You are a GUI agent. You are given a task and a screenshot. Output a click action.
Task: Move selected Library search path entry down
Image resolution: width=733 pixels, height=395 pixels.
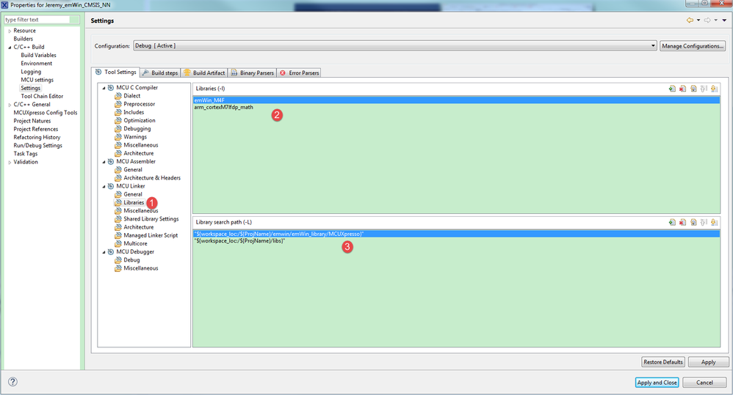715,223
